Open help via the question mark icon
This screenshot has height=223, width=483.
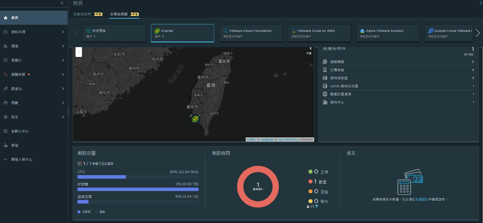point(480,3)
